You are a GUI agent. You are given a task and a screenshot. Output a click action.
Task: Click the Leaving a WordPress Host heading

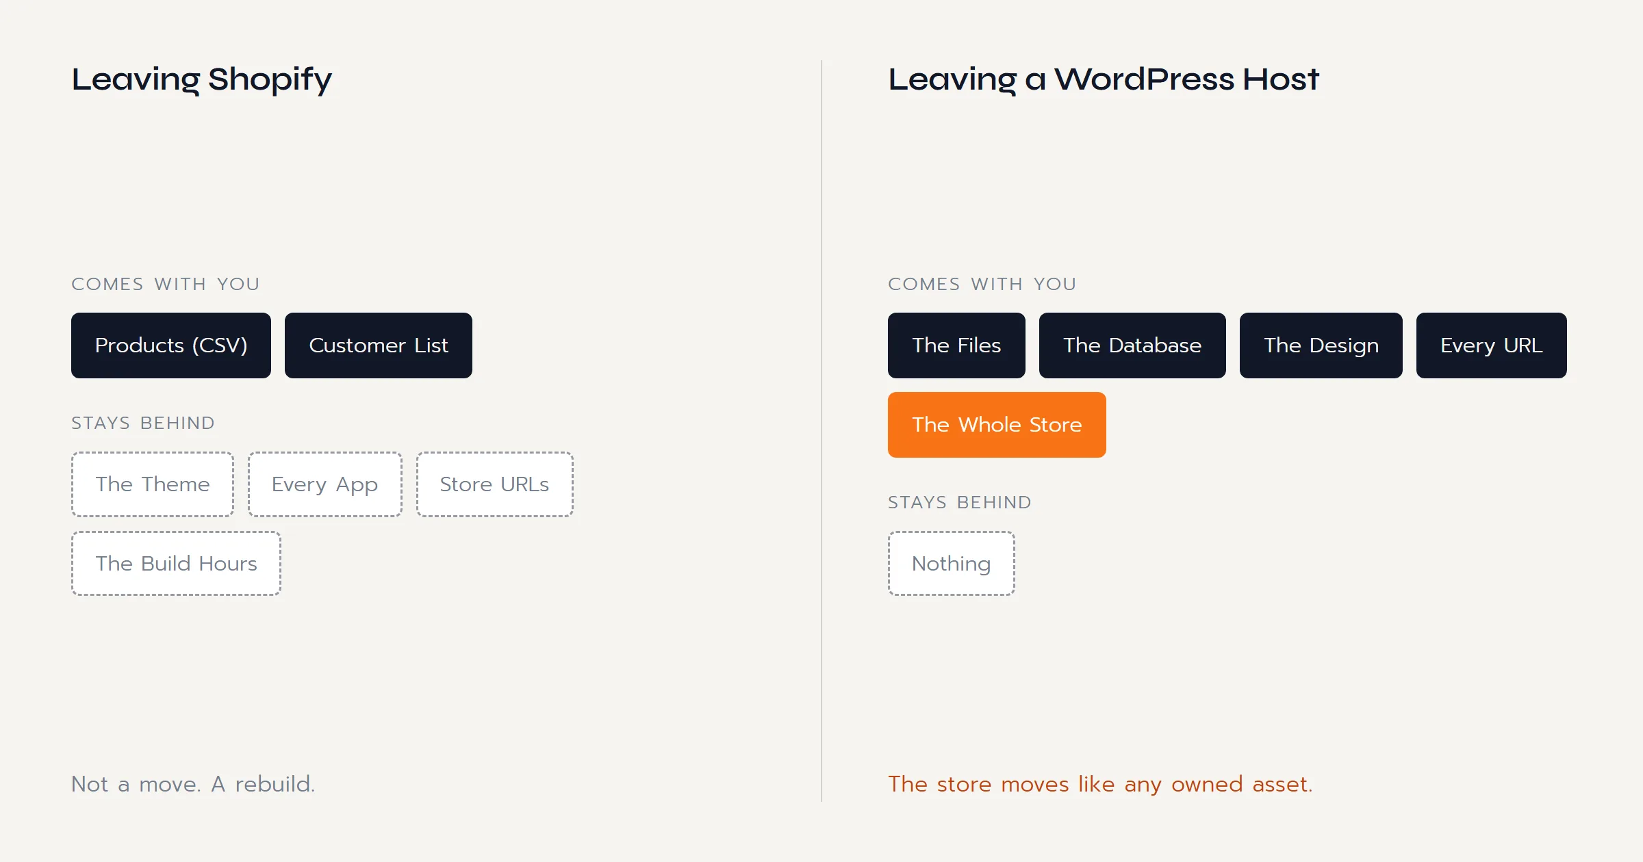click(1104, 79)
